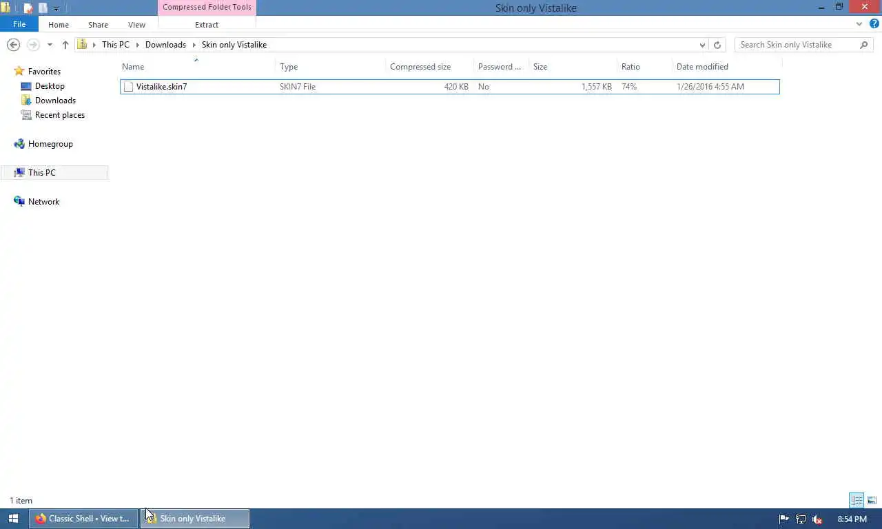Select the Vistalike.skin7 file
This screenshot has height=529, width=882.
tap(449, 87)
